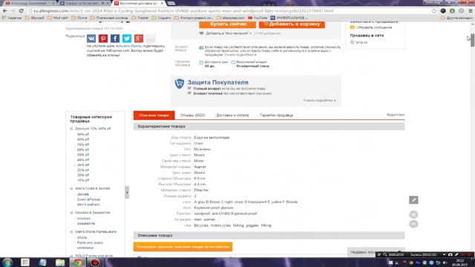This screenshot has width=475, height=267.
Task: Open the 50% off category
Action: click(x=82, y=155)
